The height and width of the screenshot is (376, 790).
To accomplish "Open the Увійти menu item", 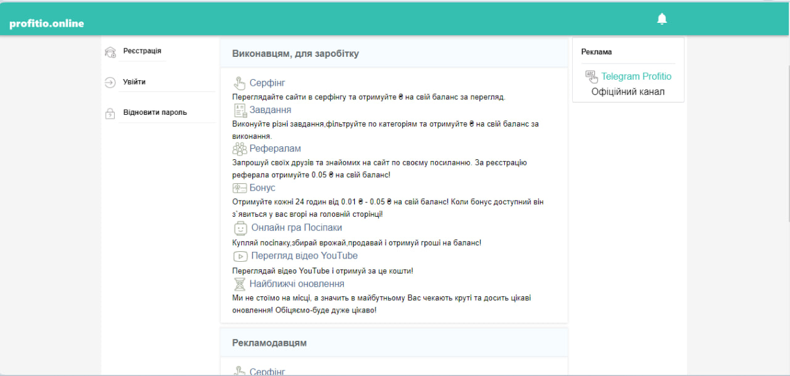I will 135,82.
